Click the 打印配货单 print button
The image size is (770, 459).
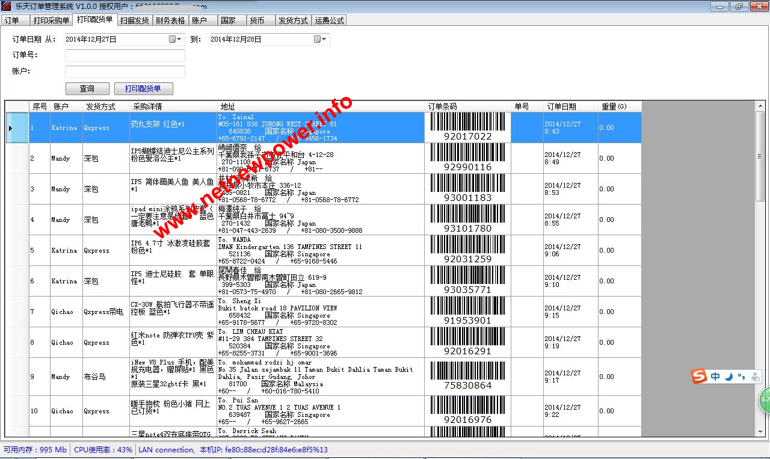tap(143, 88)
